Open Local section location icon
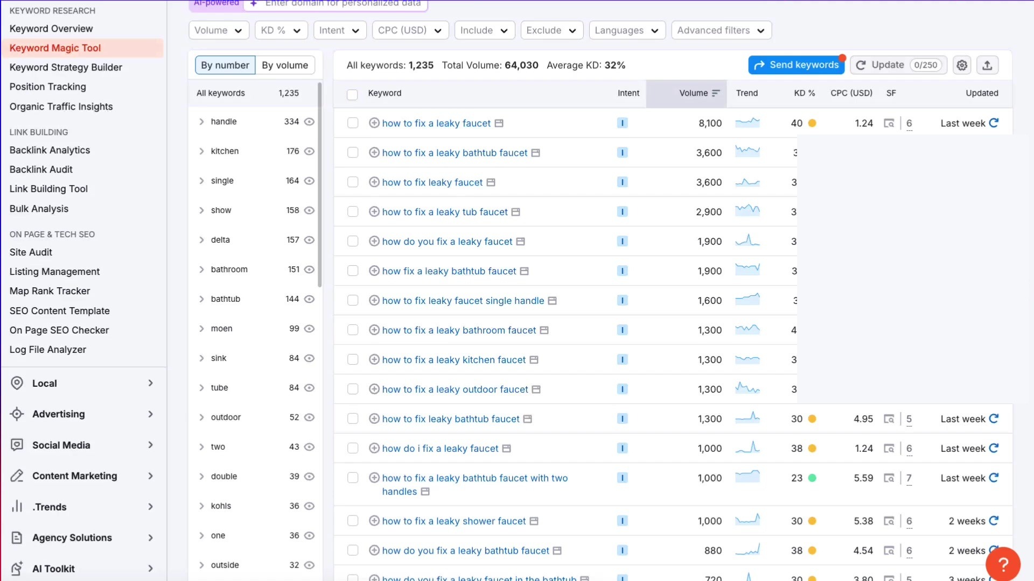The width and height of the screenshot is (1034, 581). coord(17,383)
